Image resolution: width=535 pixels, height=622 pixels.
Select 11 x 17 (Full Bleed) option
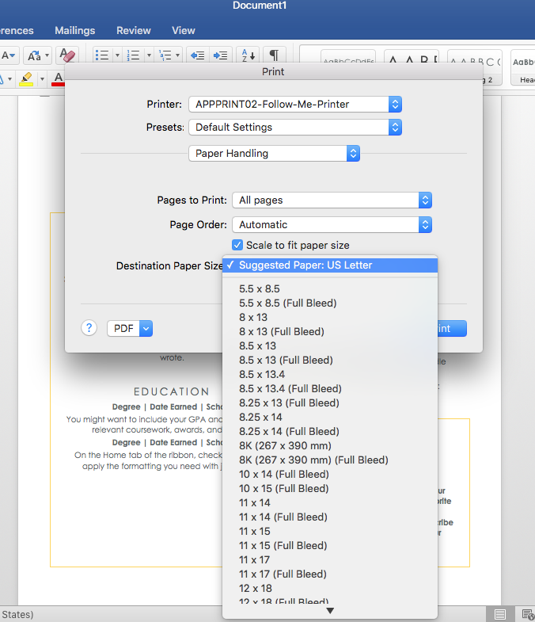pyautogui.click(x=330, y=574)
